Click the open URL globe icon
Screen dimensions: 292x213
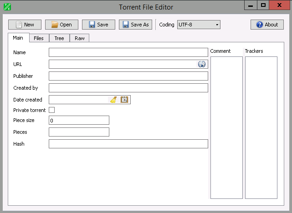tap(202, 64)
